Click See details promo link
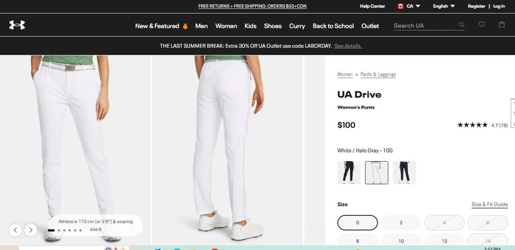This screenshot has height=250, width=515. 348,46
